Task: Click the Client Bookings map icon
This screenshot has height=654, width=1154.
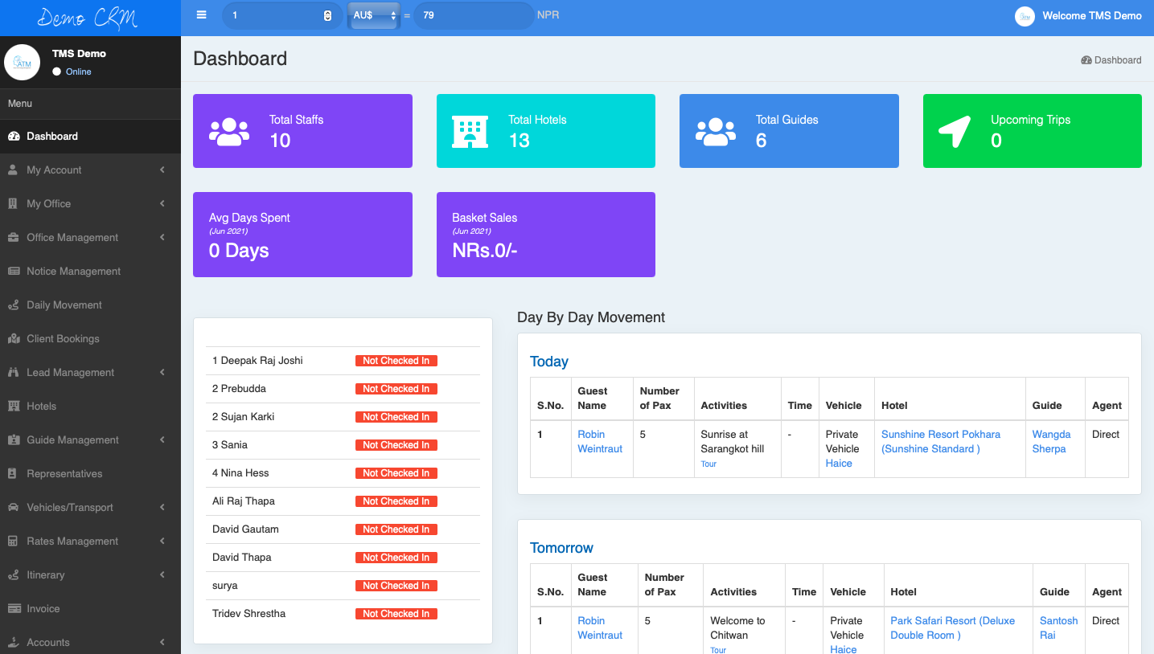Action: (14, 339)
